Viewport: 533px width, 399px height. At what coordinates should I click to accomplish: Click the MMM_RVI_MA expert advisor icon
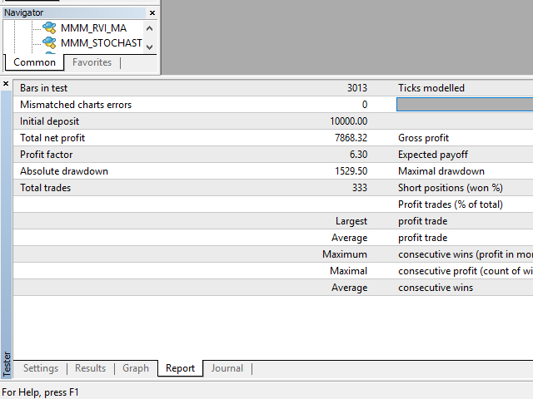coord(49,27)
